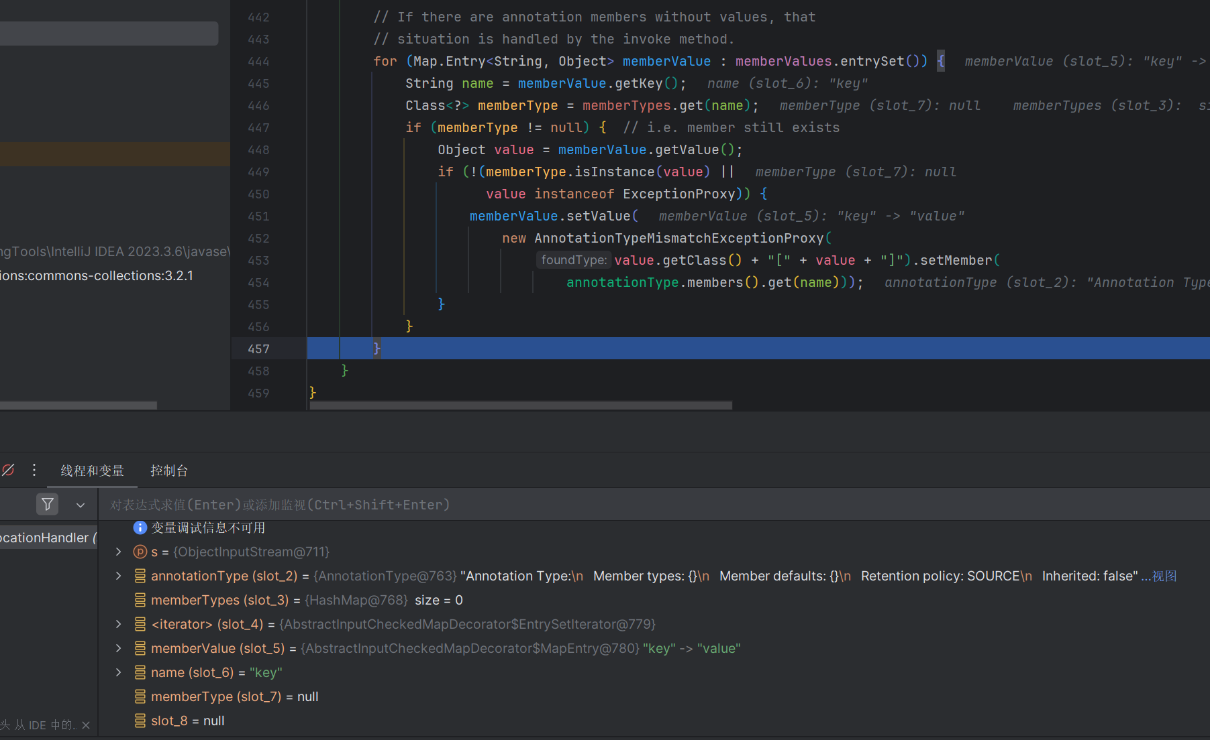Open the dropdown next to filter icon
This screenshot has width=1210, height=740.
tap(81, 505)
